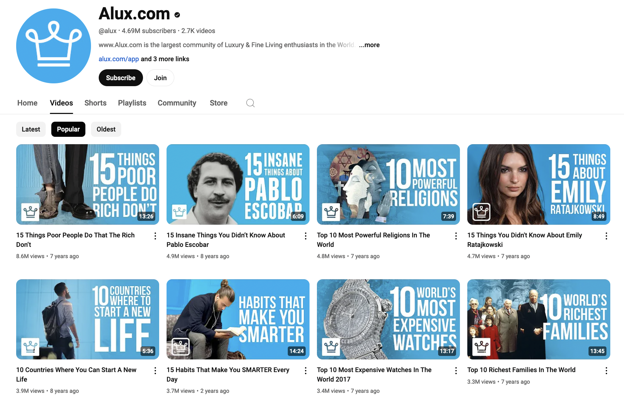Click title '15 Things You Didn't Know About Emily Ratajkowski'
The width and height of the screenshot is (624, 396).
tap(525, 240)
